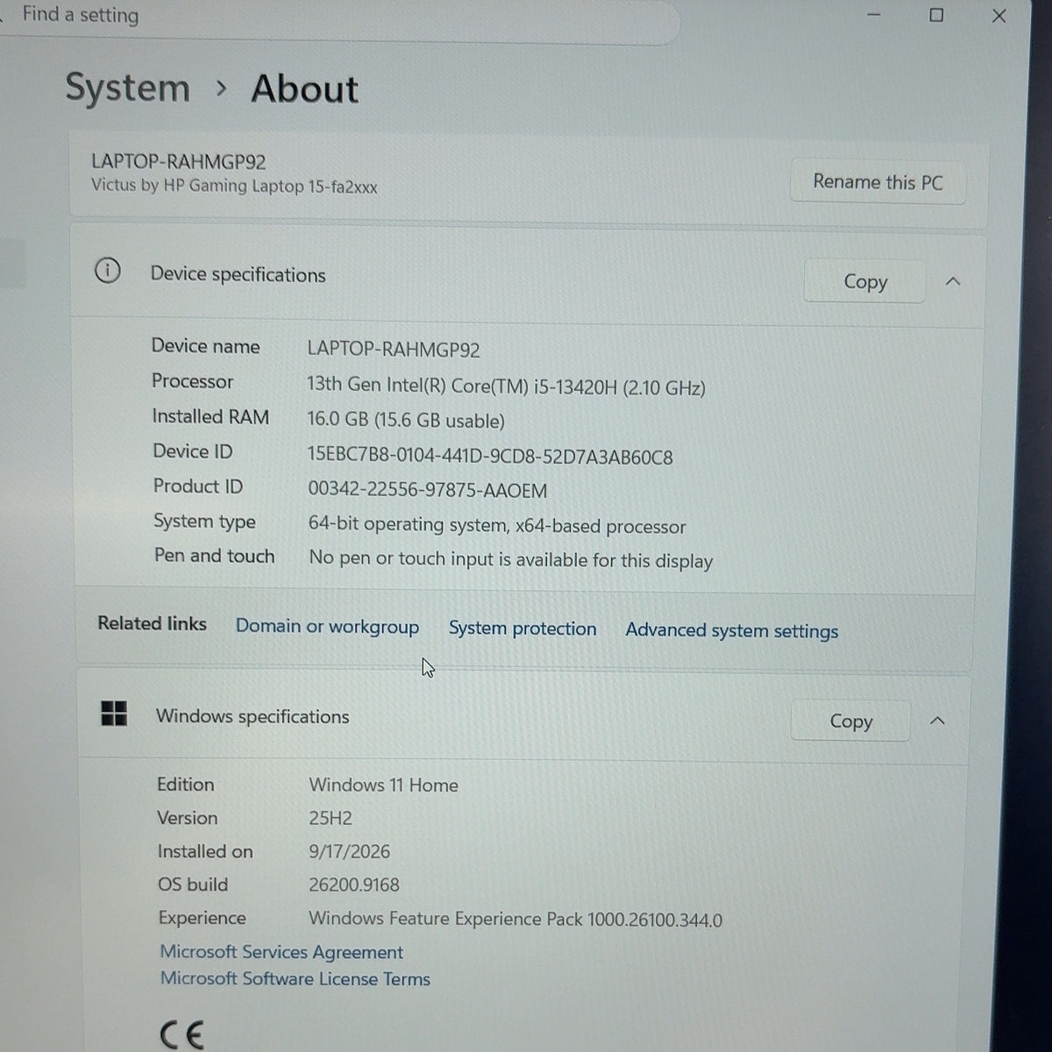Select OS build value 26200.9168

[354, 885]
